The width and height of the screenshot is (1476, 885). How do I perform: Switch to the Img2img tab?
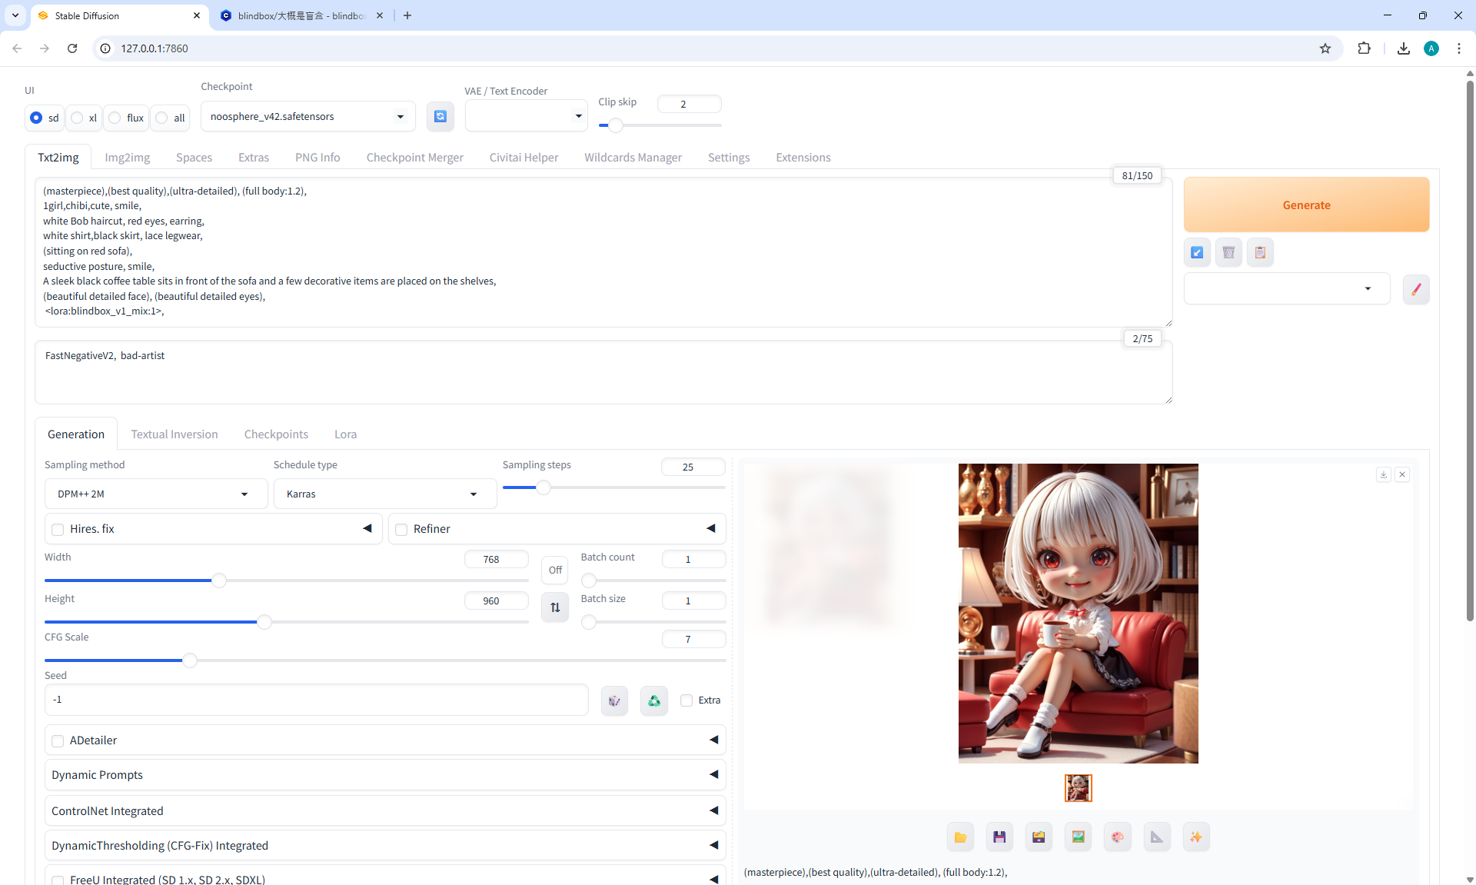coord(128,158)
